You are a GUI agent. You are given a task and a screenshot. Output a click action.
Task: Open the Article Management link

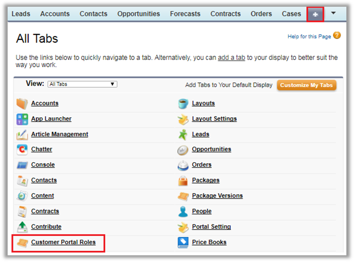click(x=60, y=134)
